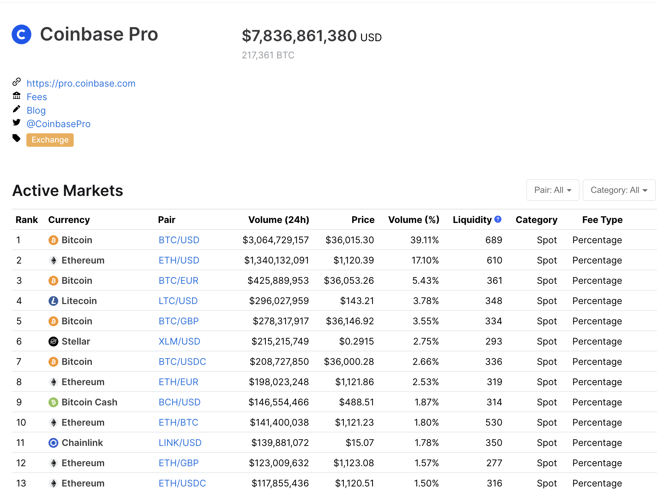This screenshot has width=657, height=492.
Task: Click the Liquidity column header text
Action: click(x=472, y=220)
